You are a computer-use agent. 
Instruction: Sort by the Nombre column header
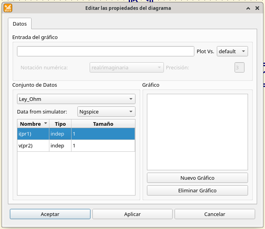(x=33, y=124)
